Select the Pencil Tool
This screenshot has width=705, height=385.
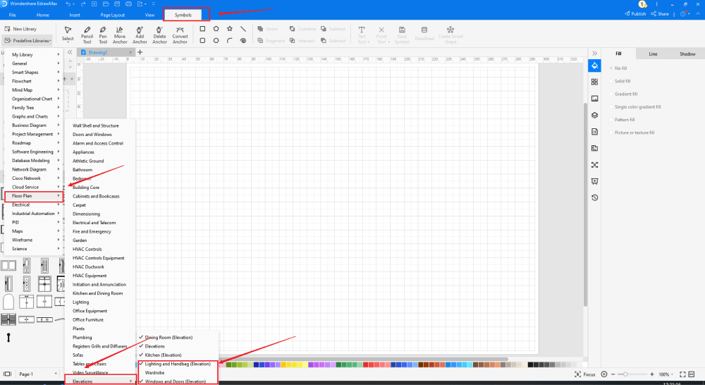pos(87,35)
